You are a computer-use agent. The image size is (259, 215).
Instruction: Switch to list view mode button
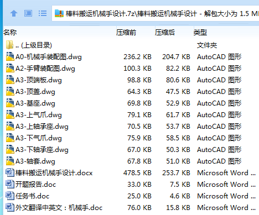tap(43, 13)
